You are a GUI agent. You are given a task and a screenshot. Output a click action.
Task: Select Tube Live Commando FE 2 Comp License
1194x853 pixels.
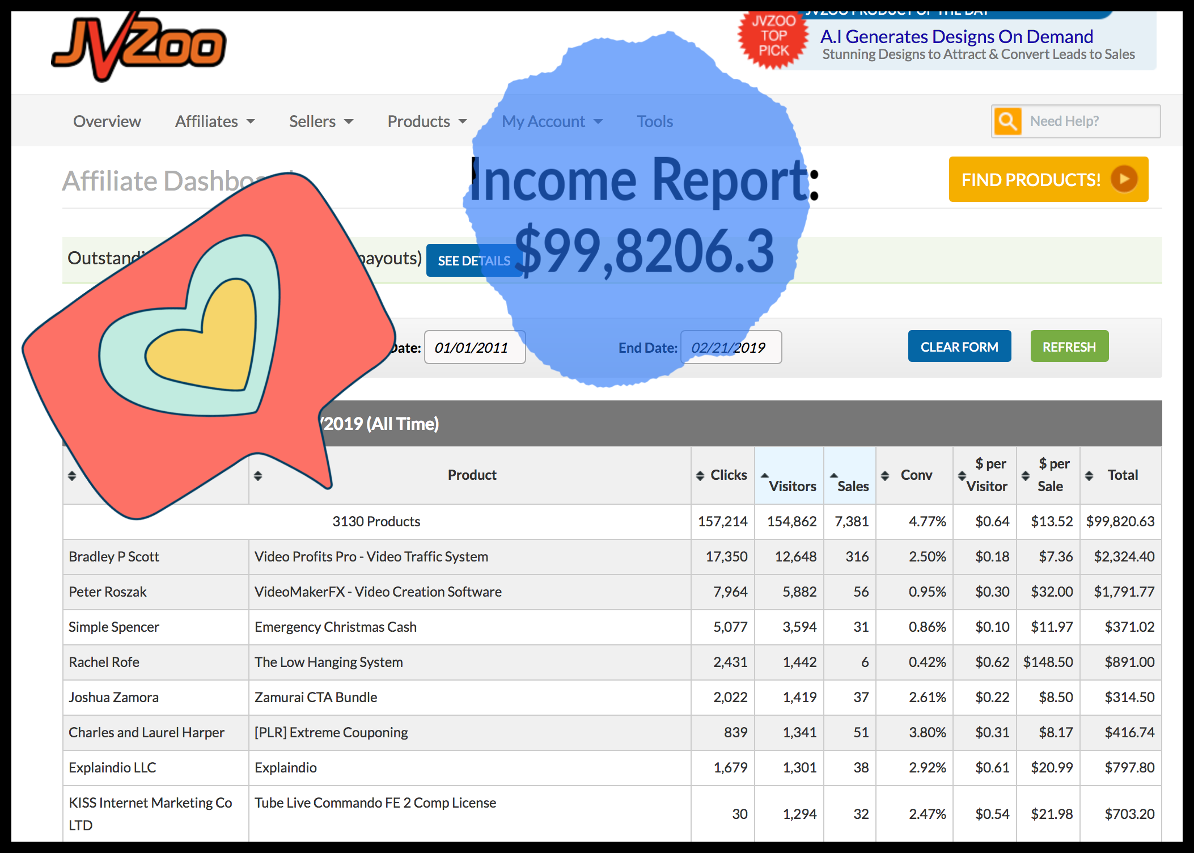(469, 814)
